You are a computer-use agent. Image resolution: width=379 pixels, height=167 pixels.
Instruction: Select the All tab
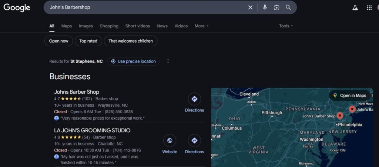[x=52, y=26]
